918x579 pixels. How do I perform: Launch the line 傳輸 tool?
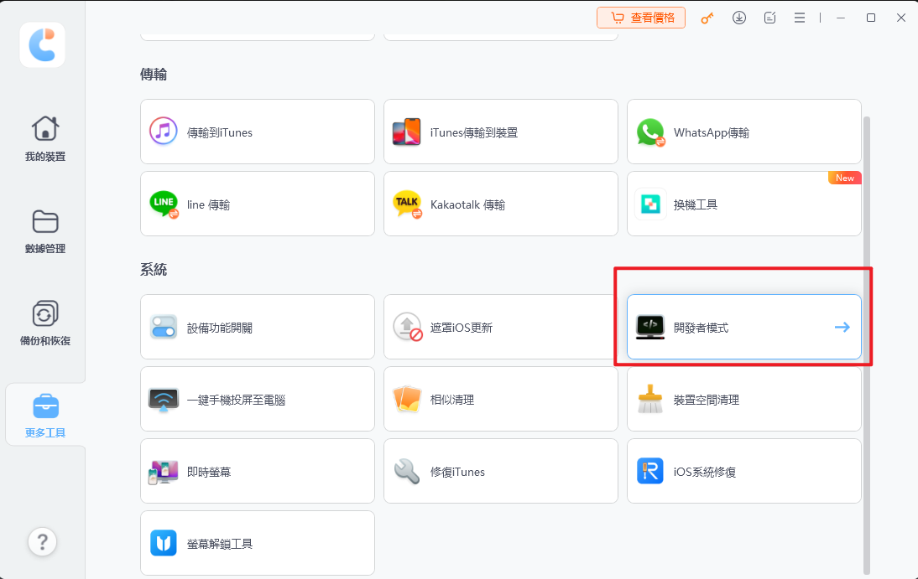click(257, 204)
